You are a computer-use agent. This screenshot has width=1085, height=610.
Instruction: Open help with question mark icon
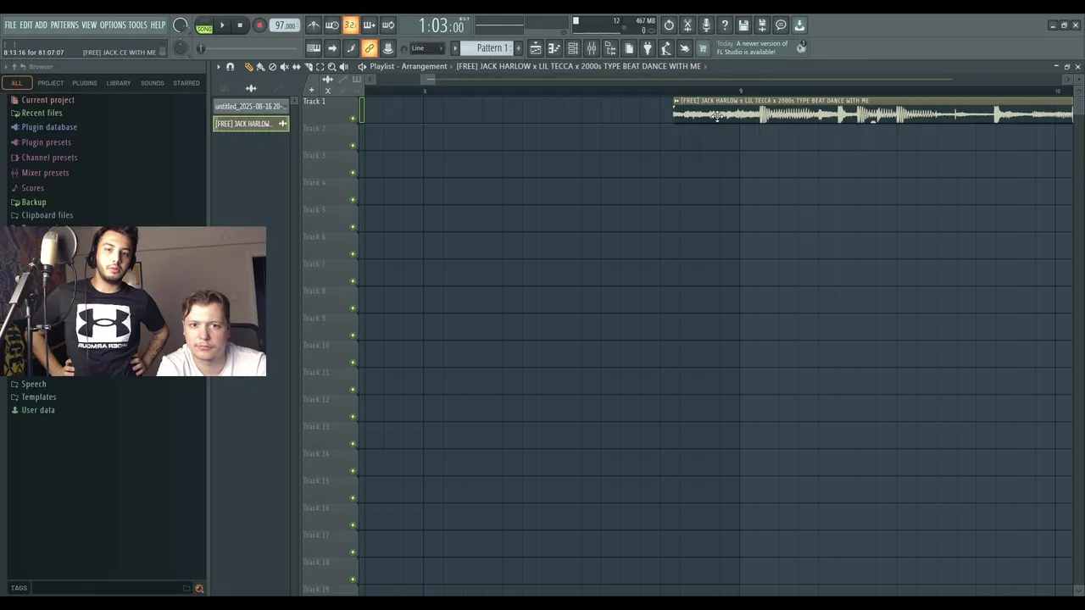pyautogui.click(x=725, y=25)
